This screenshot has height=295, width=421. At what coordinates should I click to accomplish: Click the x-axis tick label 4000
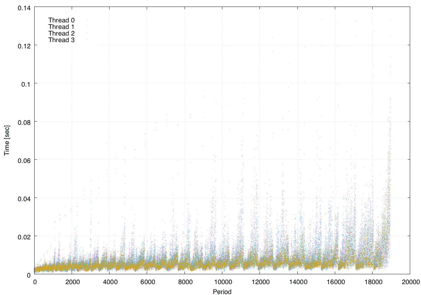point(109,282)
